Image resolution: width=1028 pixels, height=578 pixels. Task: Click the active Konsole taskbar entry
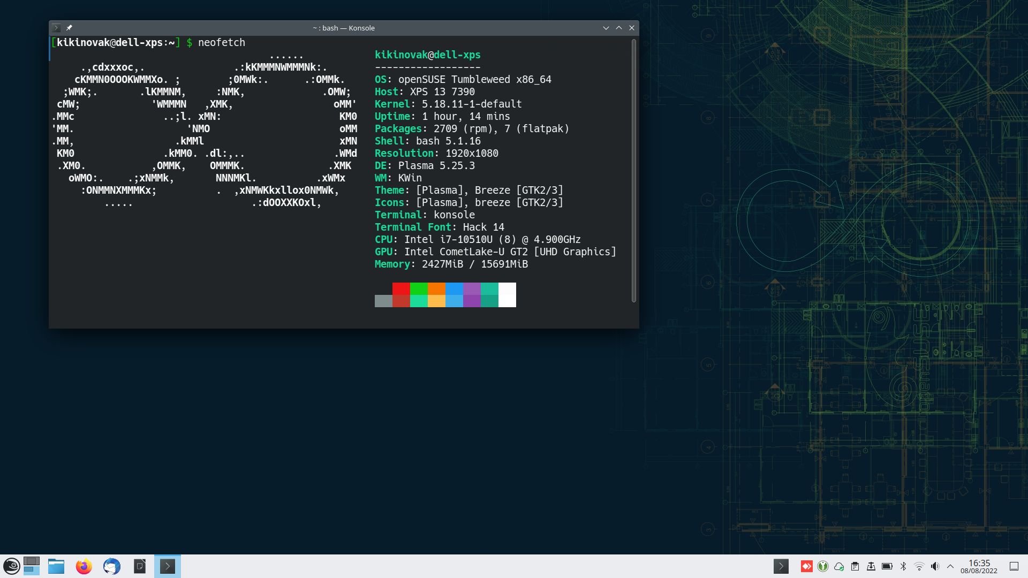tap(168, 566)
